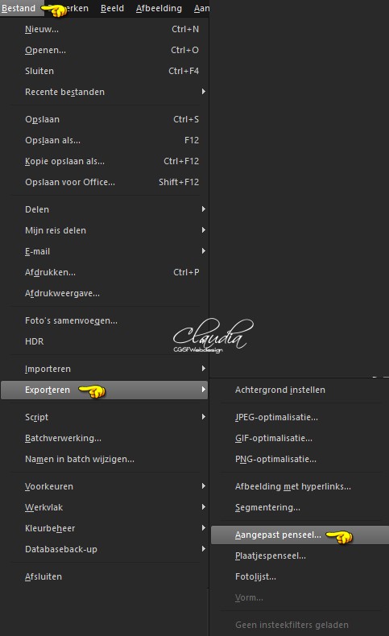Expand the Importeren submenu arrow
The height and width of the screenshot is (636, 389).
[204, 368]
